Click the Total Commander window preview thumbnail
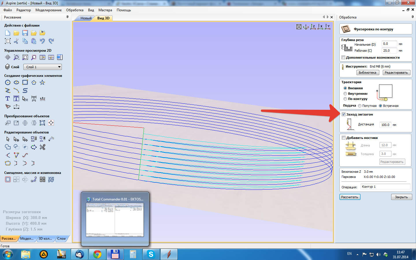 tap(115, 220)
